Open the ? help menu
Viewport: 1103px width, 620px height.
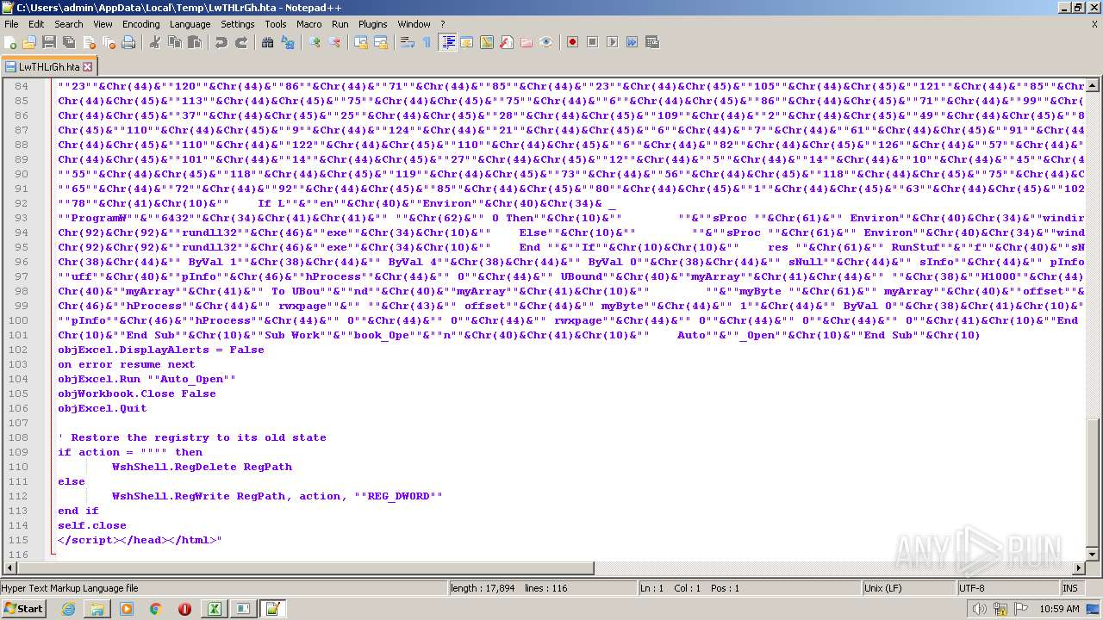(x=443, y=24)
